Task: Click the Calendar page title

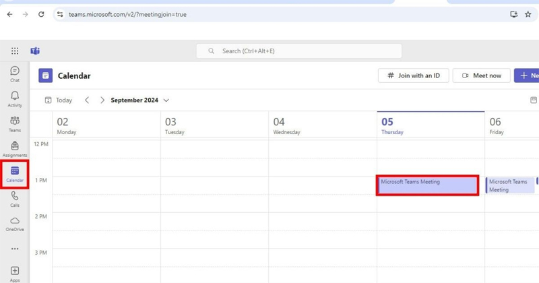Action: [x=74, y=75]
